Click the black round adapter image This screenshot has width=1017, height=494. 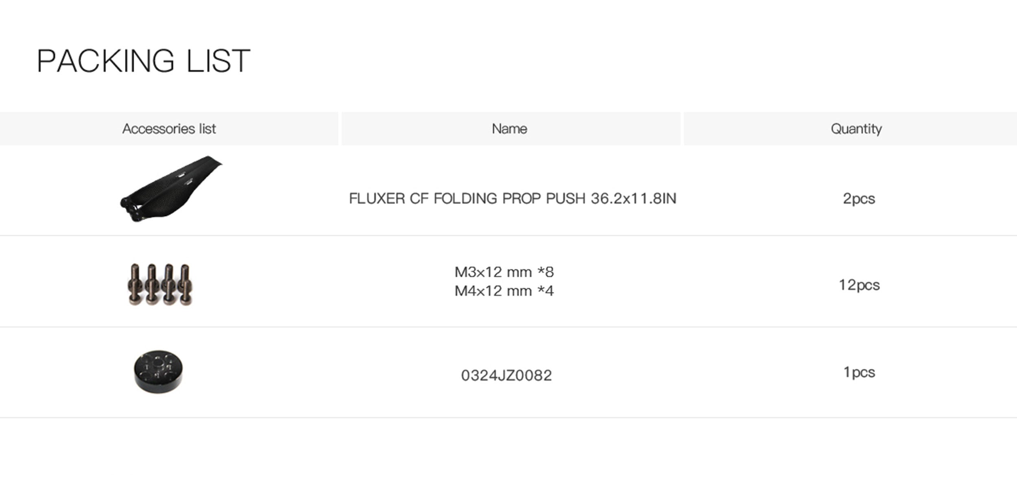coord(158,371)
